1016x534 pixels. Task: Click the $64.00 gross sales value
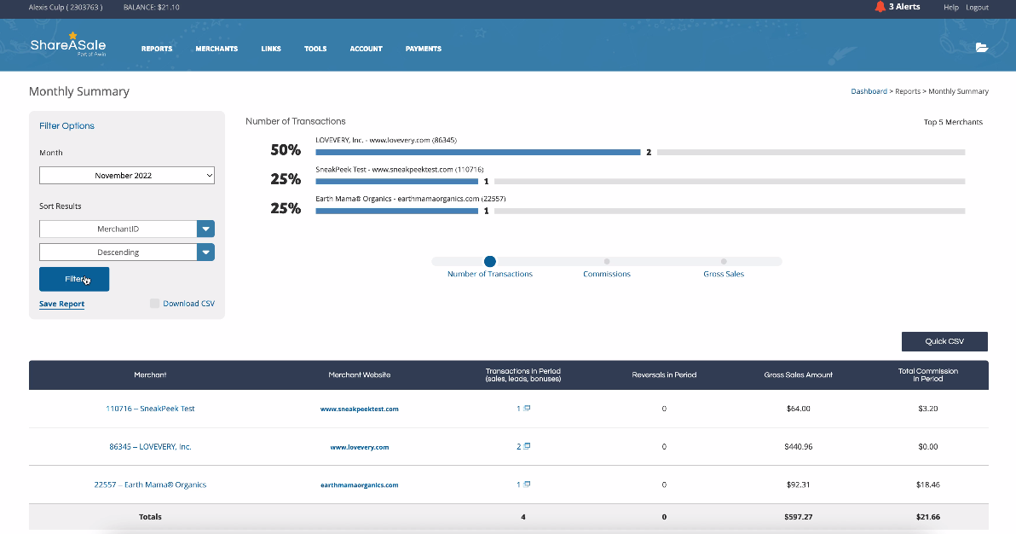coord(799,409)
